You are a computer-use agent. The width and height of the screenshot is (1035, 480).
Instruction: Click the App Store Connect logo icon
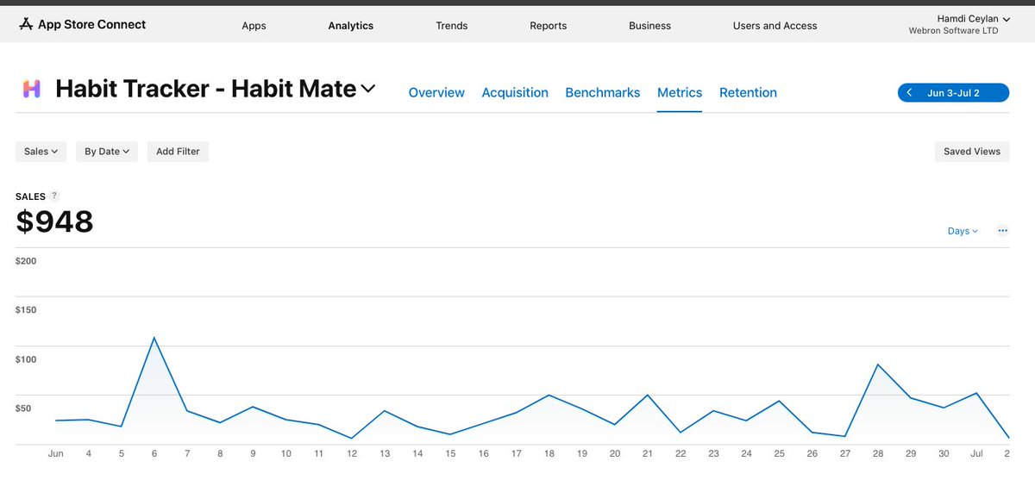pyautogui.click(x=26, y=25)
